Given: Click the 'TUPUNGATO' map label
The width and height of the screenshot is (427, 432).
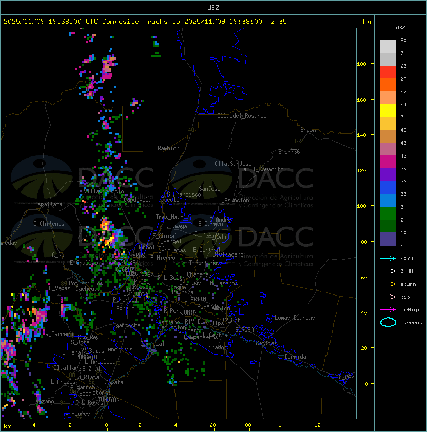Looking at the screenshot, I should [84, 357].
